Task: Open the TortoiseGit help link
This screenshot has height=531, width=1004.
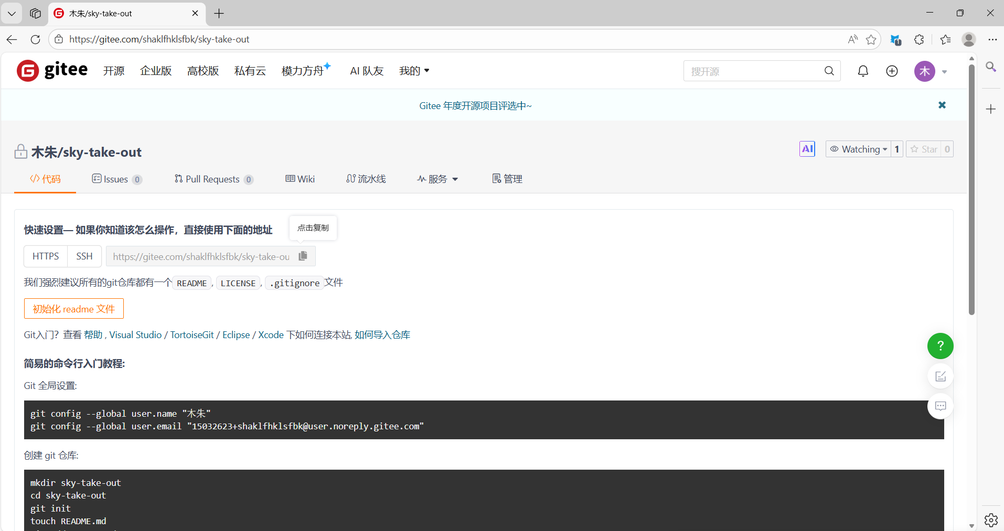Action: click(192, 335)
